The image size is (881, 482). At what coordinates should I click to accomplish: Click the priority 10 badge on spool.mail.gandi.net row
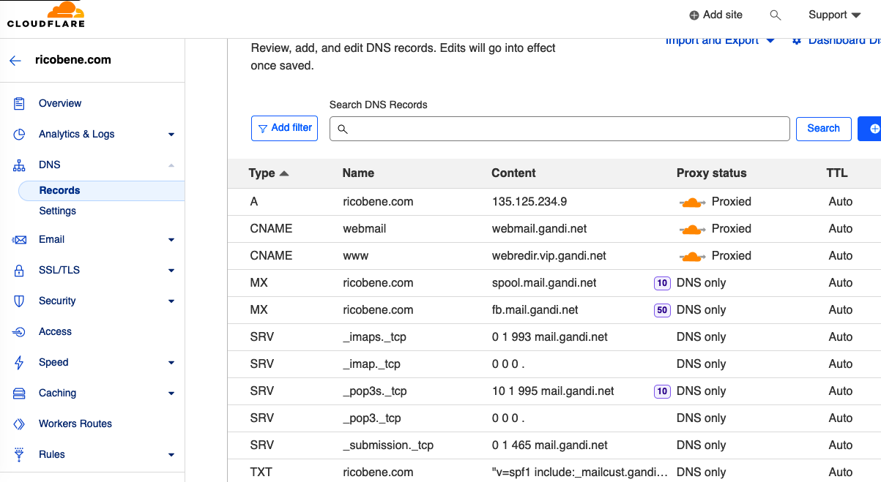[662, 283]
